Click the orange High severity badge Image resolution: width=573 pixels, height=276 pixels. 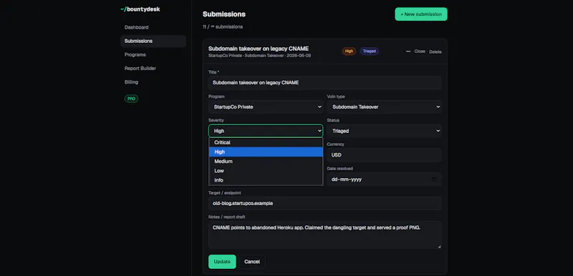(349, 51)
